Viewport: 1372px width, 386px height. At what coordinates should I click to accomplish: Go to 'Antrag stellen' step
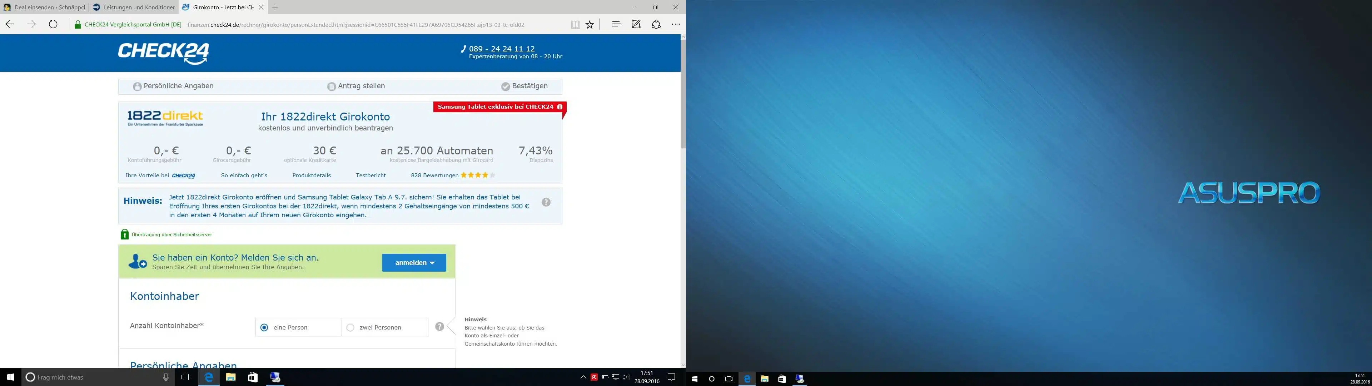point(356,86)
